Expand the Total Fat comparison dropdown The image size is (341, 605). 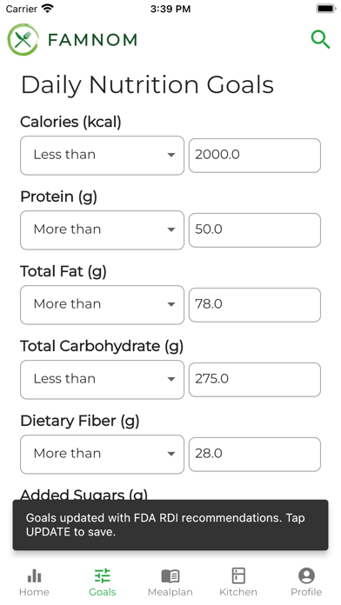[x=102, y=305]
